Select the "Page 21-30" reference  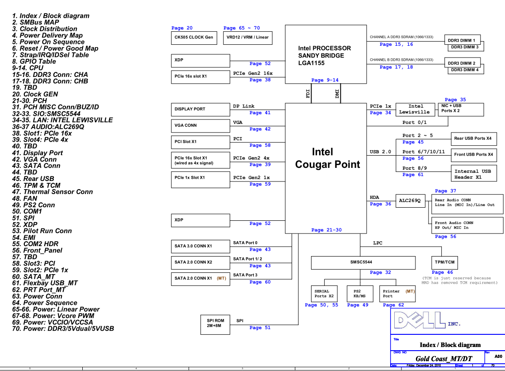[326, 230]
